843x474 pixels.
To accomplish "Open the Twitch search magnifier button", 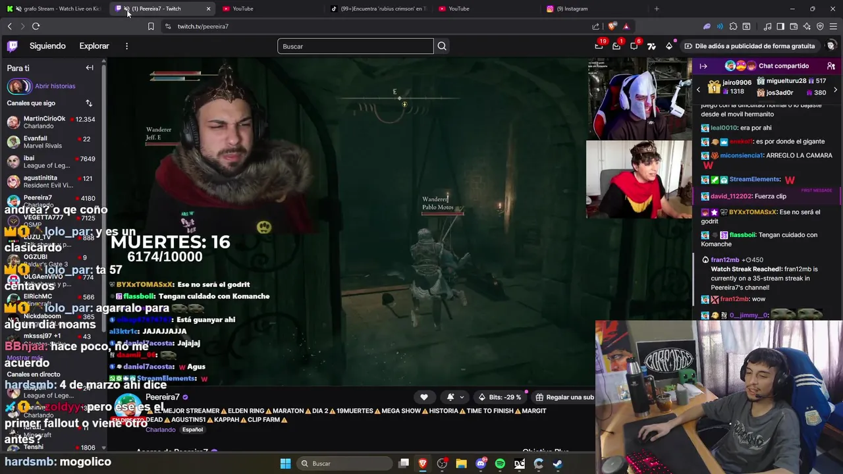I will pyautogui.click(x=442, y=46).
